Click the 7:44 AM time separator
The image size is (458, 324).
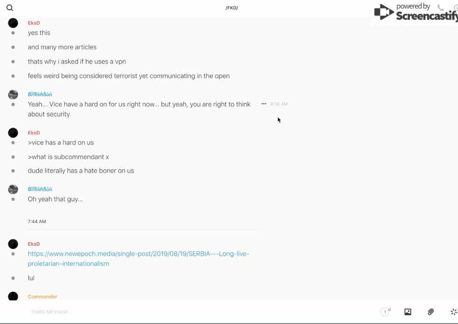(37, 222)
